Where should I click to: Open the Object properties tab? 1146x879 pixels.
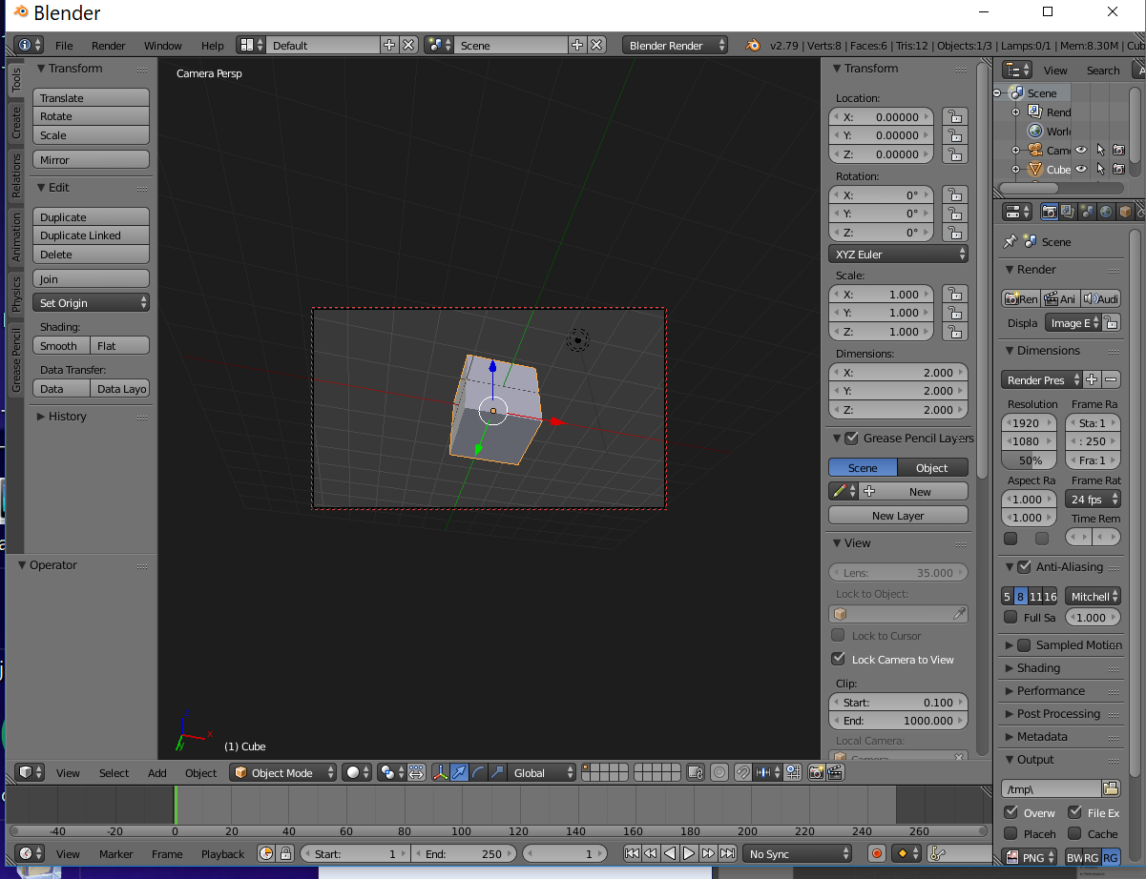click(1125, 212)
